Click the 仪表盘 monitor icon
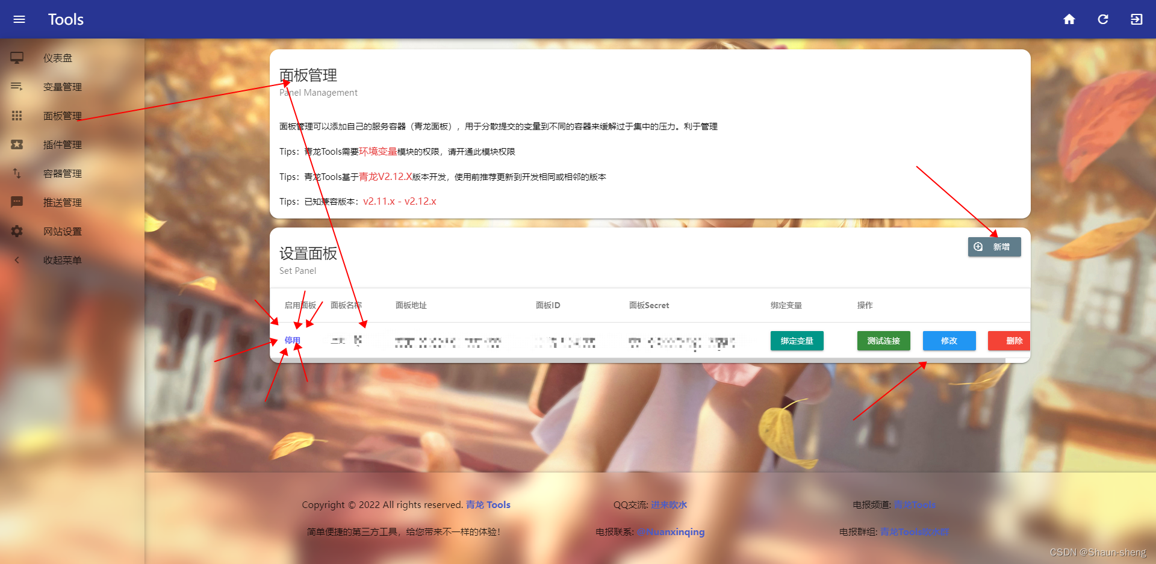The image size is (1156, 564). [x=17, y=58]
